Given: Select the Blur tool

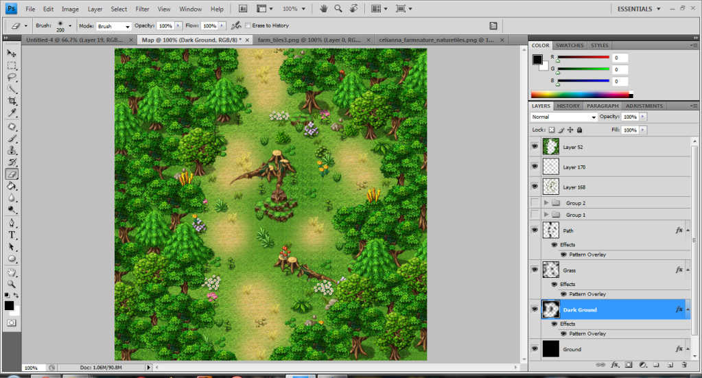Looking at the screenshot, I should 12,198.
